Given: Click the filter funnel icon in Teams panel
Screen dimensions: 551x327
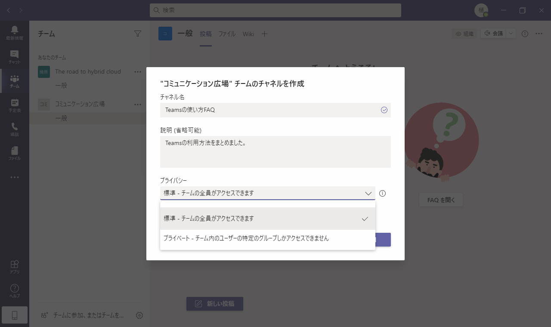Looking at the screenshot, I should pos(138,34).
